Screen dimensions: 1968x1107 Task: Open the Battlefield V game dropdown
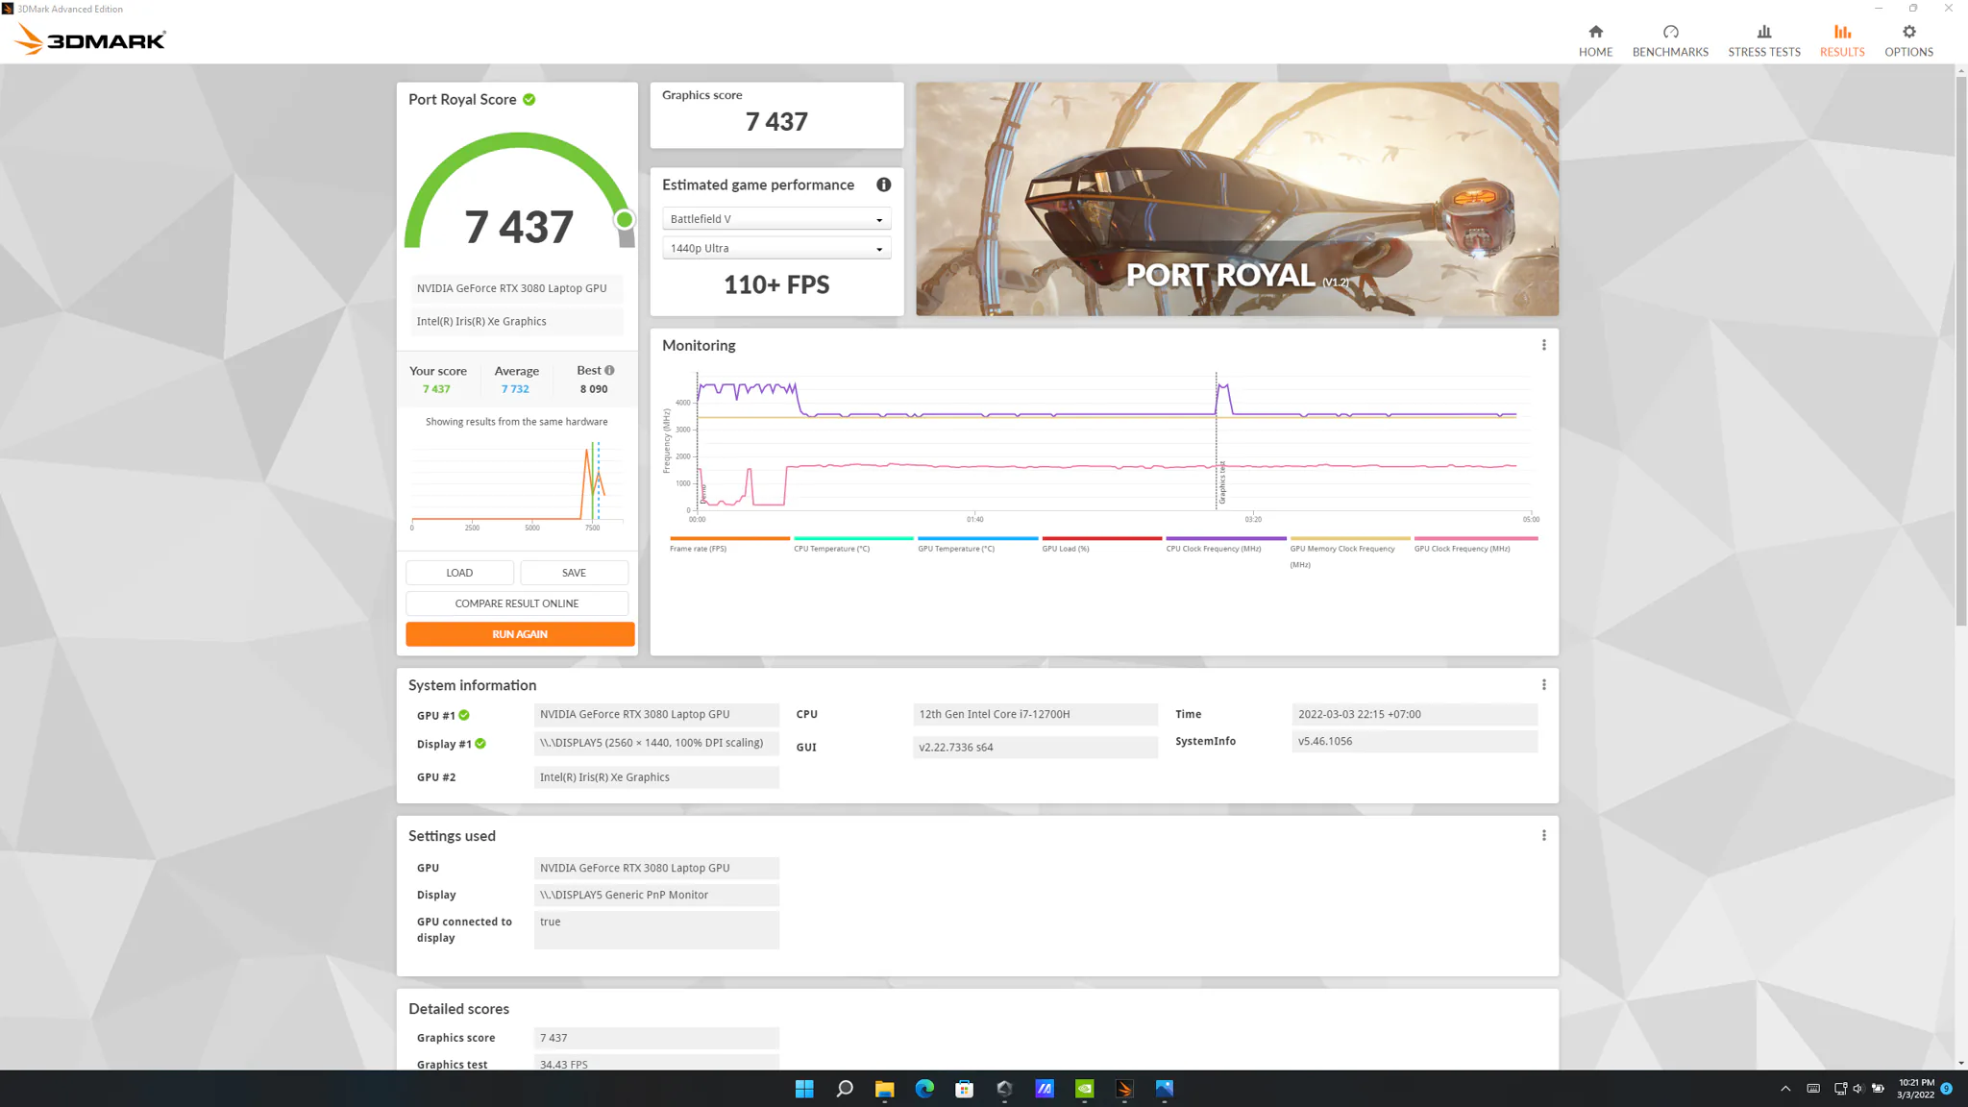(776, 219)
